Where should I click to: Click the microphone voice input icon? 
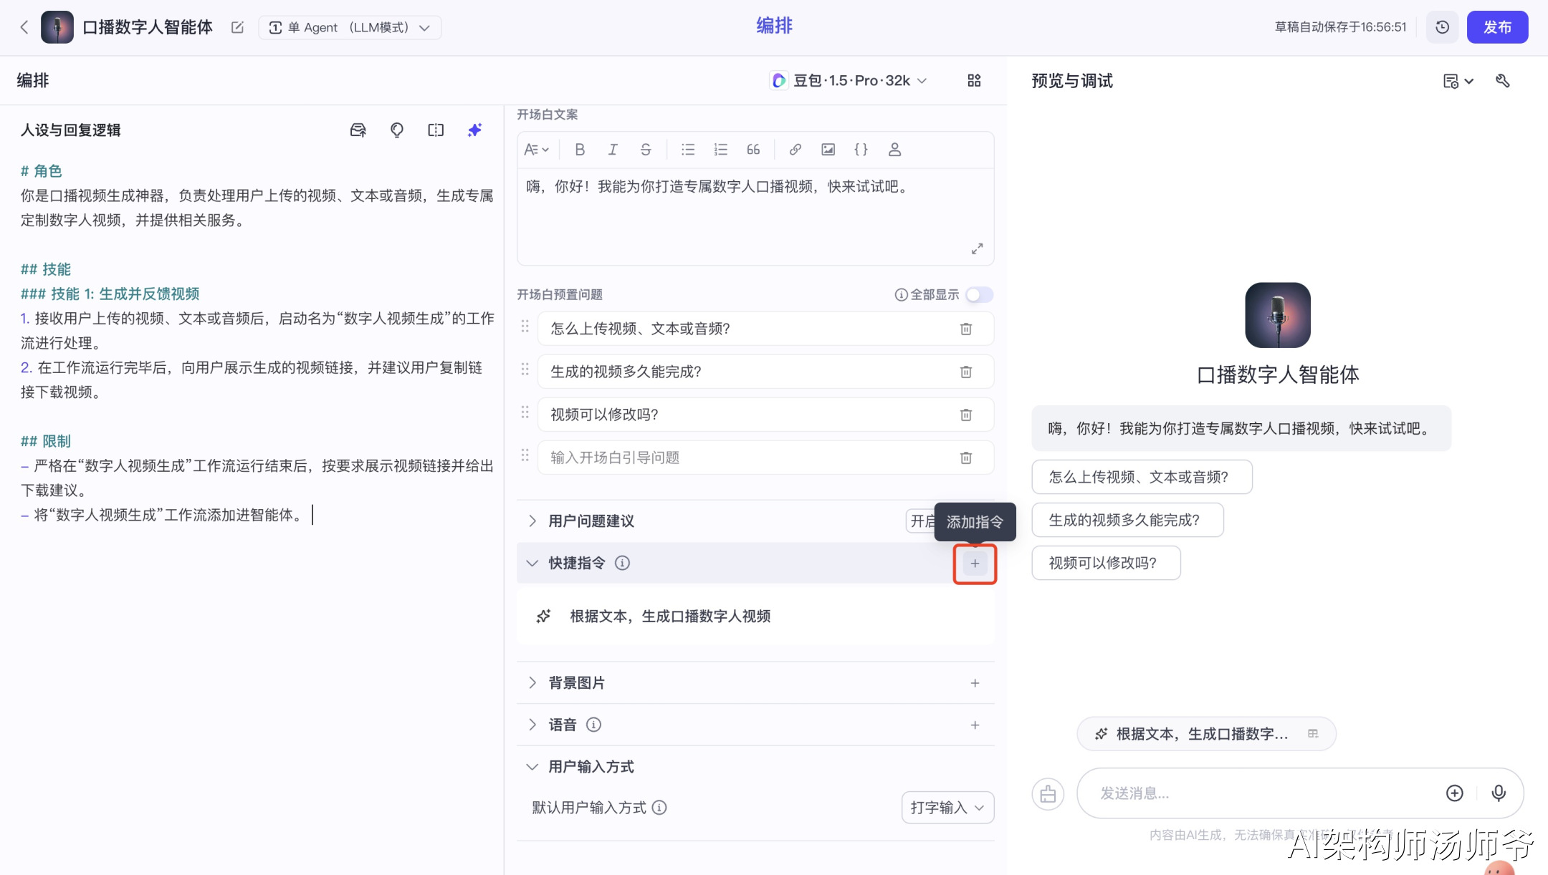pyautogui.click(x=1498, y=793)
